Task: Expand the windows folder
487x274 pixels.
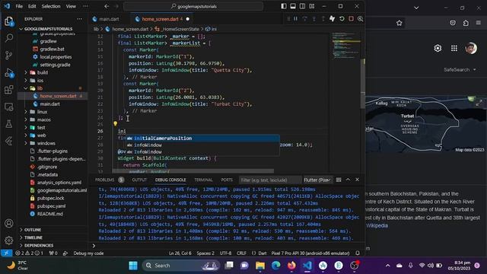Action: (x=46, y=143)
